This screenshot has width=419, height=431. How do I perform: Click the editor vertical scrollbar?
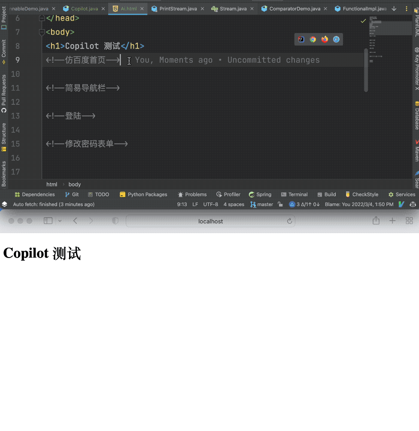click(366, 70)
